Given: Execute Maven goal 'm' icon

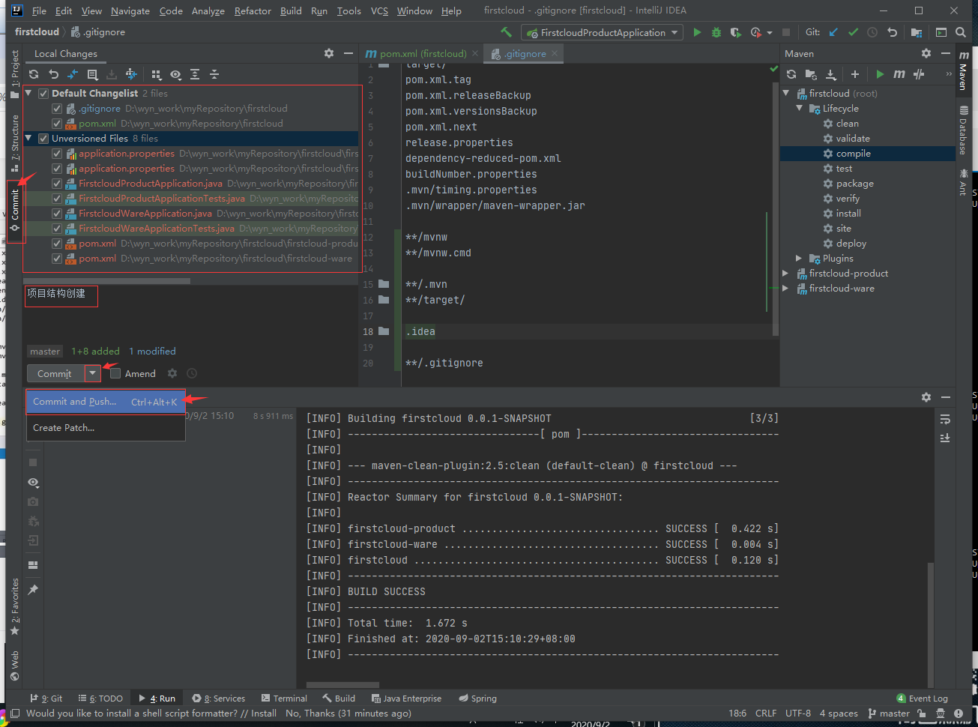Looking at the screenshot, I should (899, 74).
